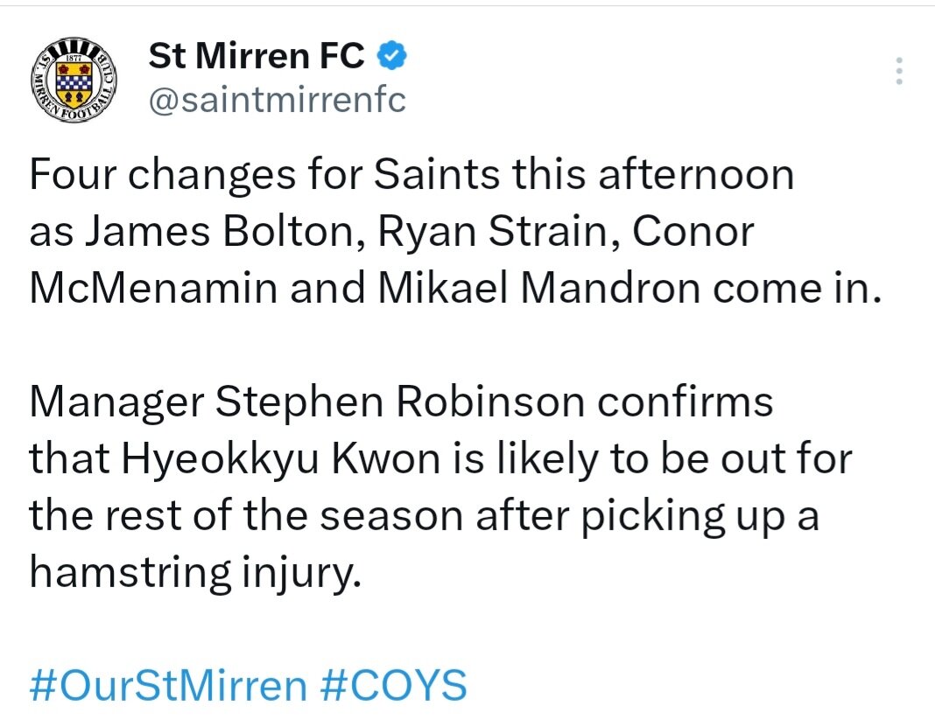Viewport: 935px width, 720px height.
Task: Open the #OurStMirren hashtag
Action: (x=168, y=685)
